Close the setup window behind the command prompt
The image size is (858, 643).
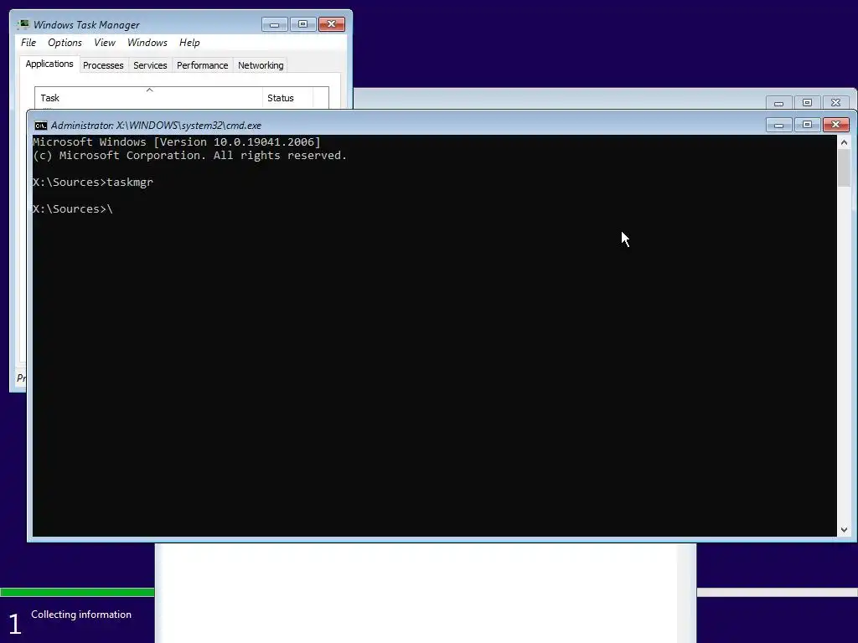point(835,103)
